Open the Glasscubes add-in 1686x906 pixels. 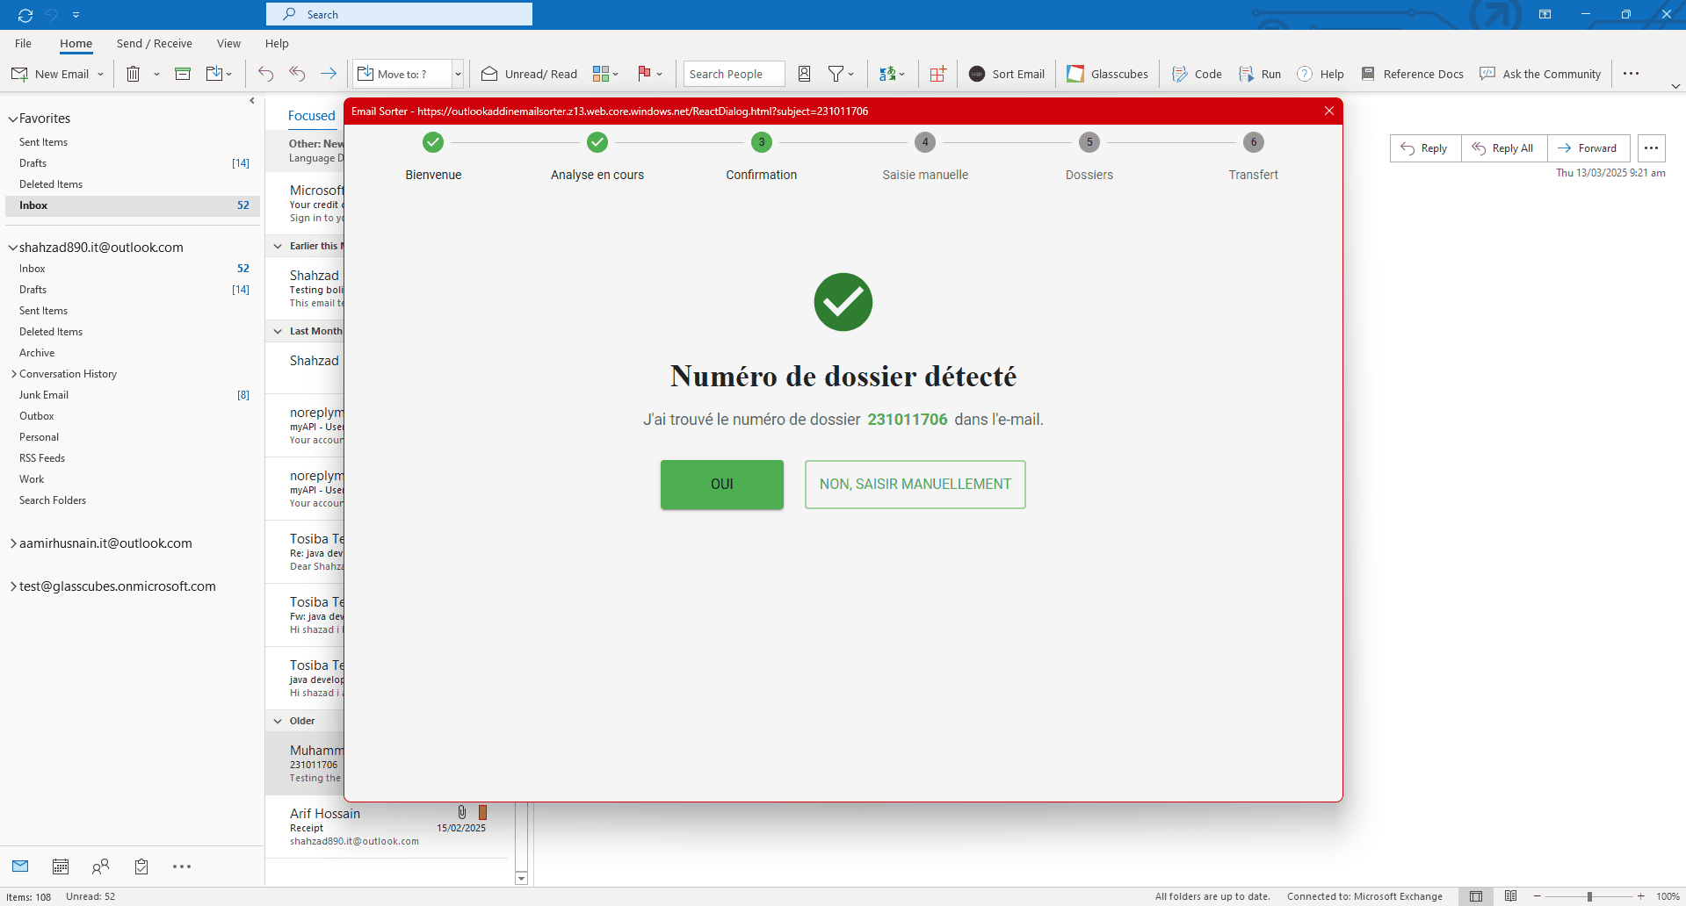[x=1108, y=74]
